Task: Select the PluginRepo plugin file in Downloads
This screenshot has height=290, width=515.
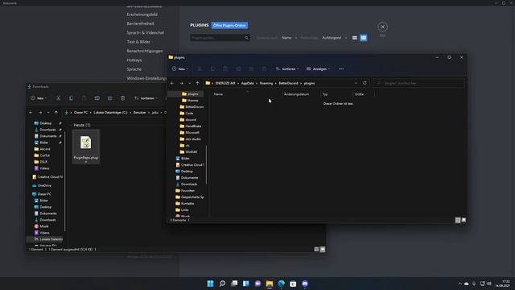Action: coord(86,147)
